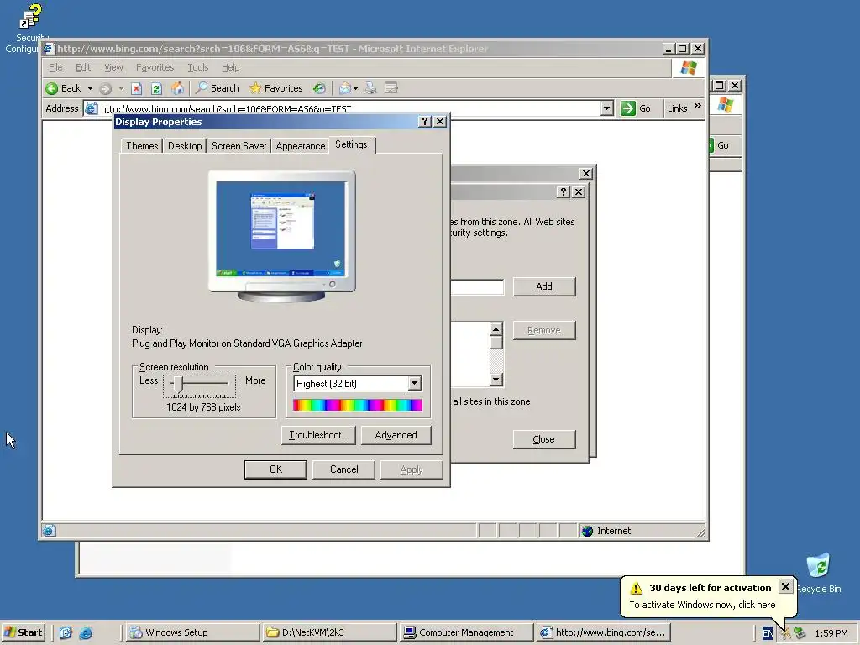Viewport: 860px width, 645px height.
Task: Open the History icon in IE toolbar
Action: (319, 88)
